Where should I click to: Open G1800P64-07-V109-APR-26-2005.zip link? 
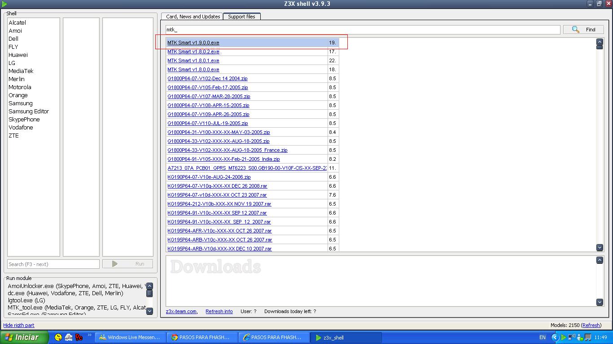[208, 114]
